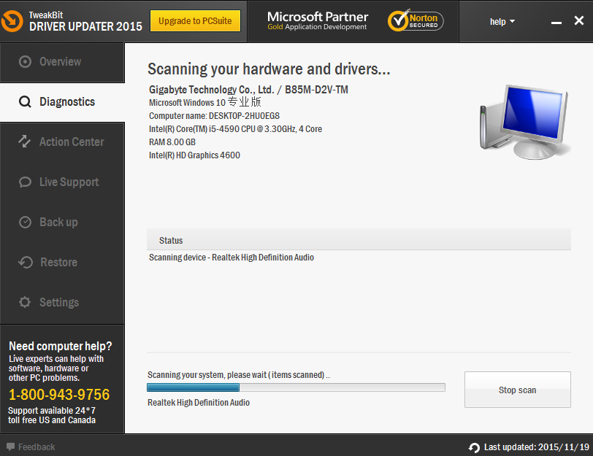Image resolution: width=593 pixels, height=456 pixels.
Task: Click the 'Gigabyte Technology Co., Ltd.' motherboard line
Action: coord(248,90)
